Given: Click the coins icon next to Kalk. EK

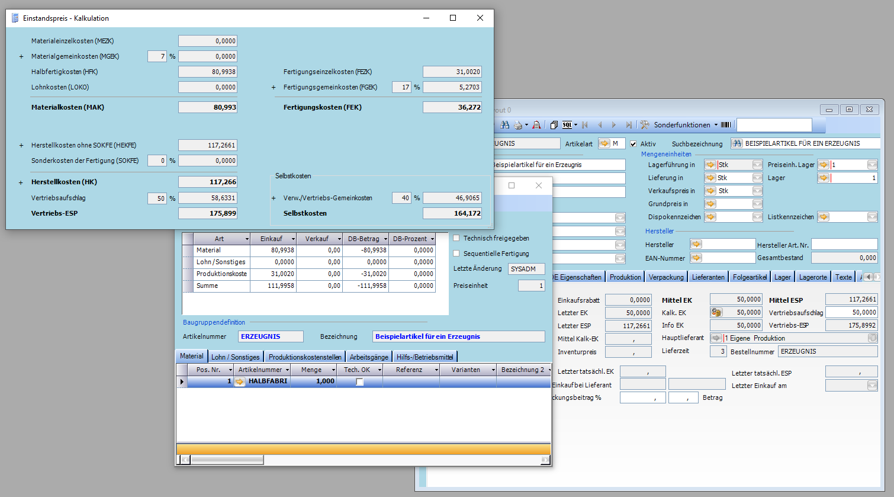Looking at the screenshot, I should [716, 312].
